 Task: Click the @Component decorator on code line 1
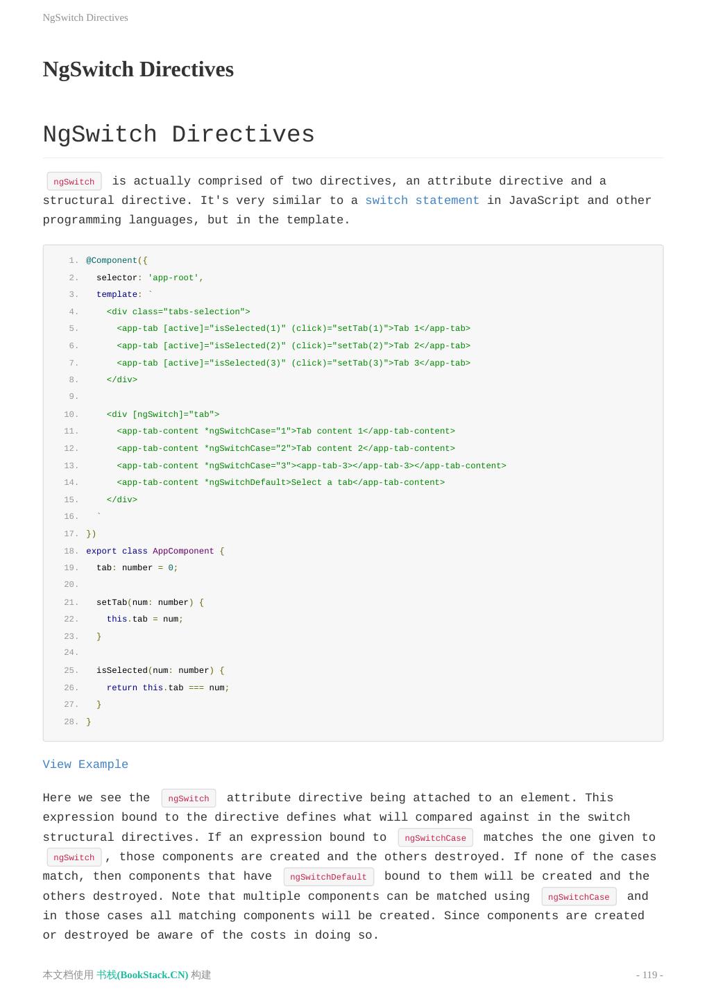click(112, 261)
